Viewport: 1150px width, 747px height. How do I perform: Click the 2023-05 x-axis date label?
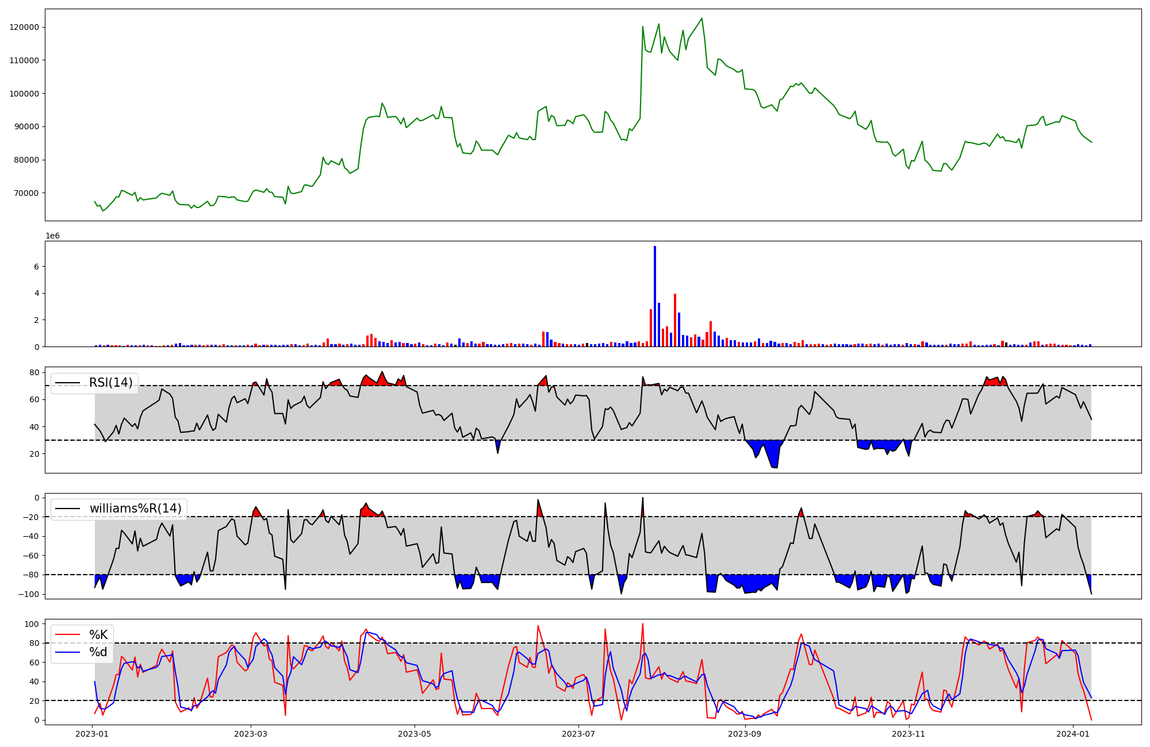point(414,734)
